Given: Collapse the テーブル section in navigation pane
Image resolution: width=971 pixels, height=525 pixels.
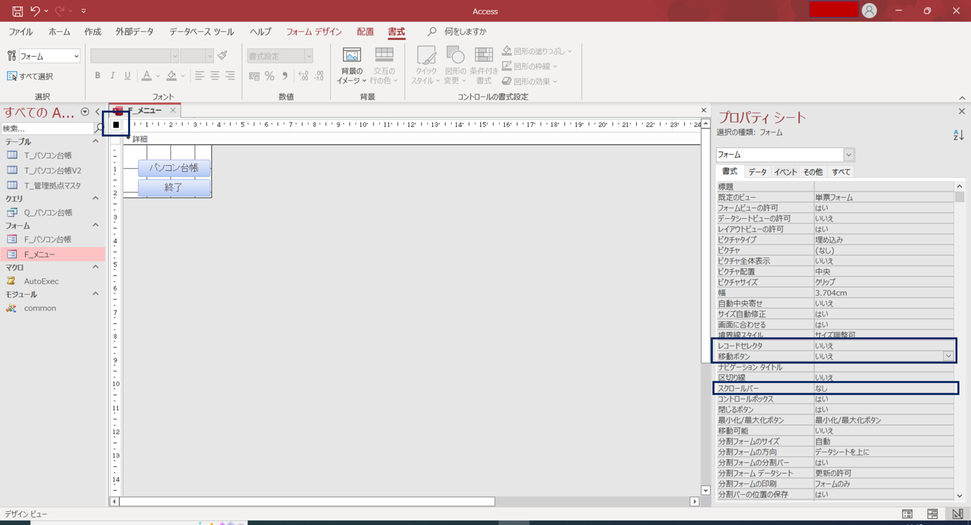Looking at the screenshot, I should (x=95, y=142).
